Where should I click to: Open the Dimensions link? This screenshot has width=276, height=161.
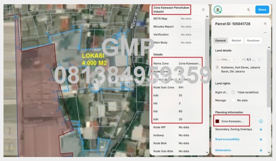(x=223, y=150)
